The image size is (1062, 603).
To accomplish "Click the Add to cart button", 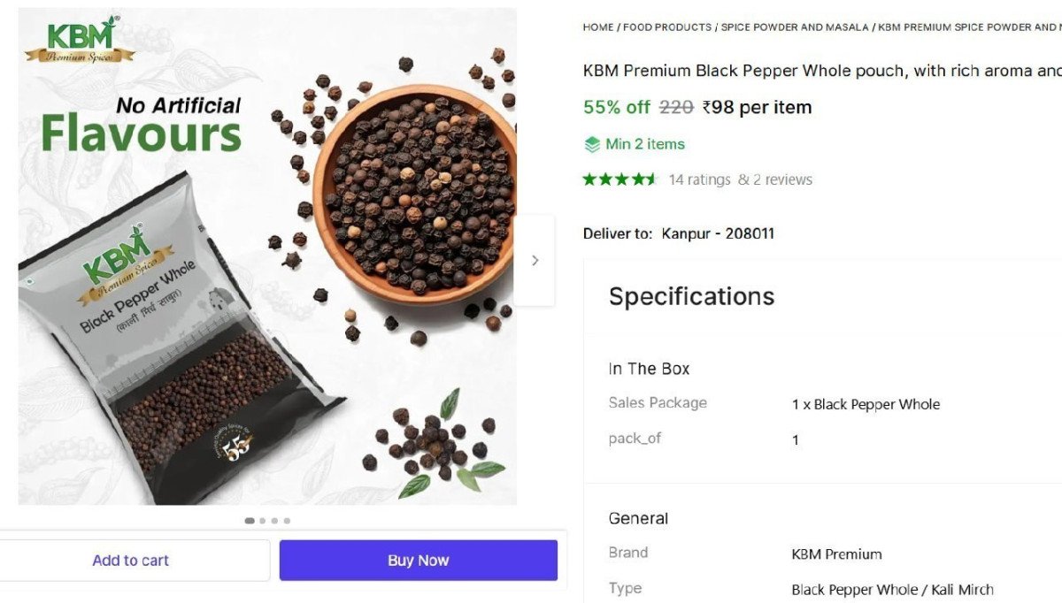I will click(x=131, y=560).
